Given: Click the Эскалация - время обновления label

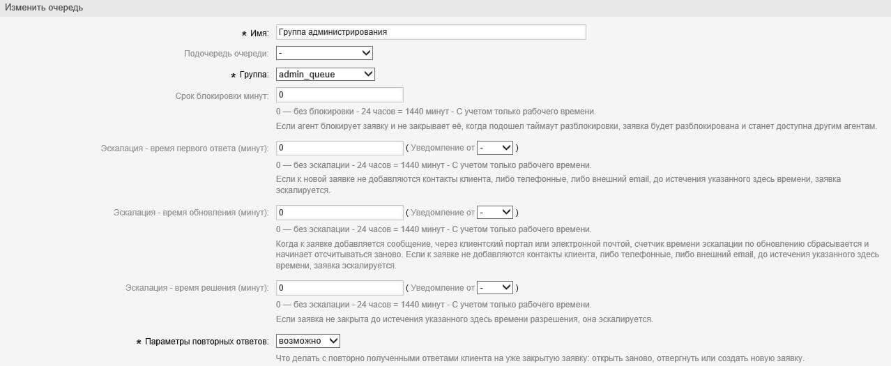Looking at the screenshot, I should 192,213.
